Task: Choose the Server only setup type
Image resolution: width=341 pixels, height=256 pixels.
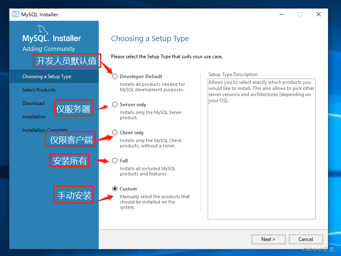Action: pos(115,105)
